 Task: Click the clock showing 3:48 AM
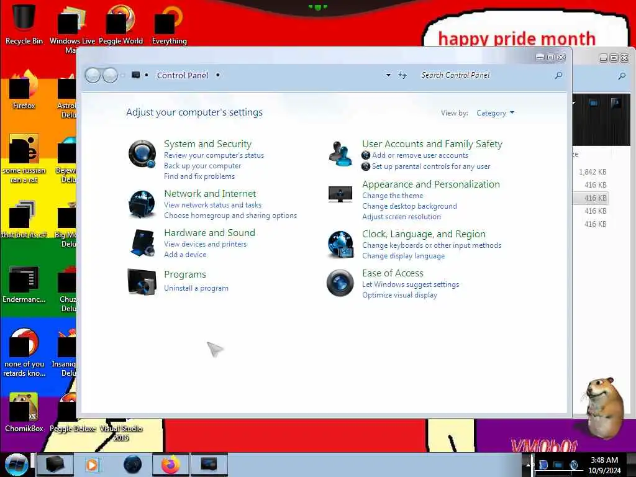[x=604, y=465]
